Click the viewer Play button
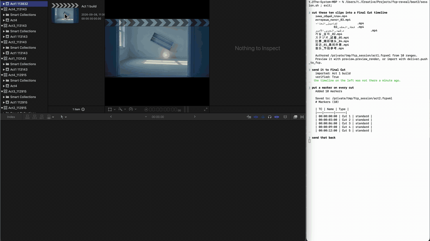This screenshot has height=241, width=430. [146, 110]
